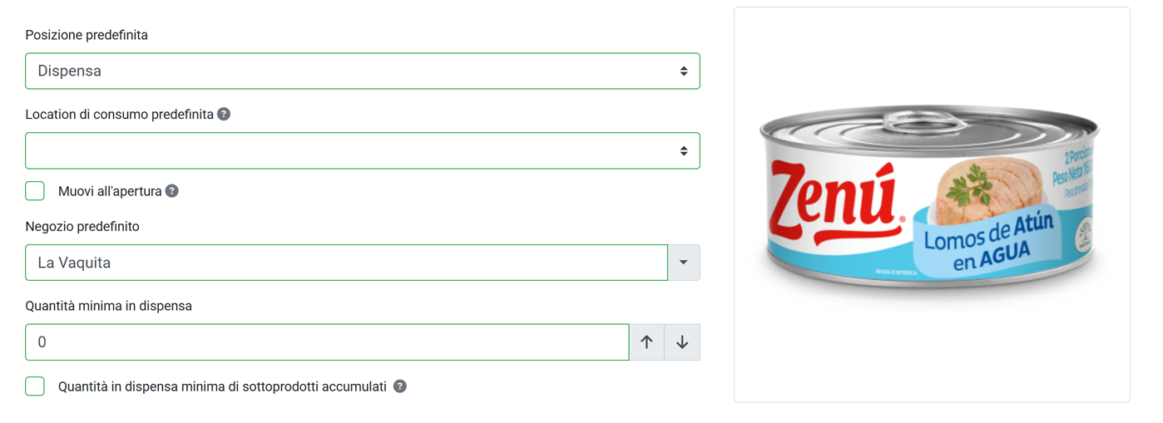The height and width of the screenshot is (423, 1163).
Task: Tick the sottoprodotti accumulati checkbox
Action: 35,386
